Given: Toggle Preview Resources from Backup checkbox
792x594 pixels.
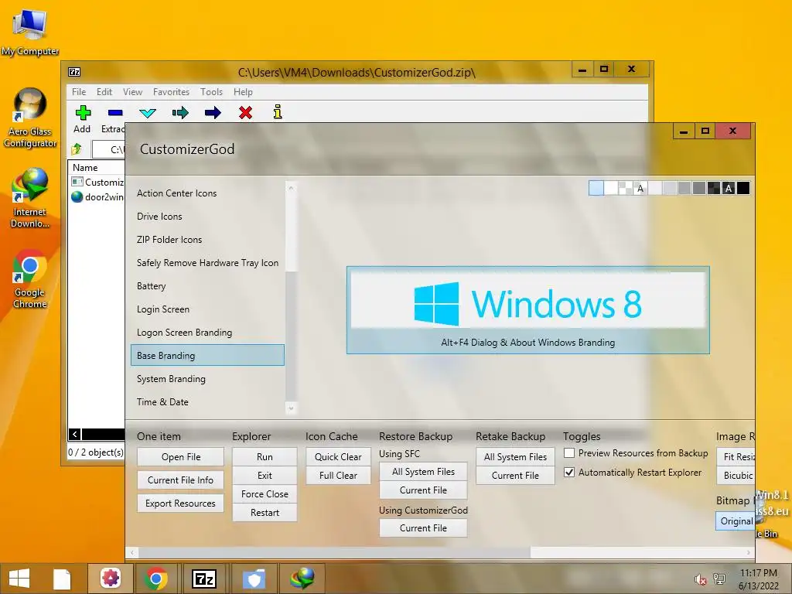Looking at the screenshot, I should [569, 453].
